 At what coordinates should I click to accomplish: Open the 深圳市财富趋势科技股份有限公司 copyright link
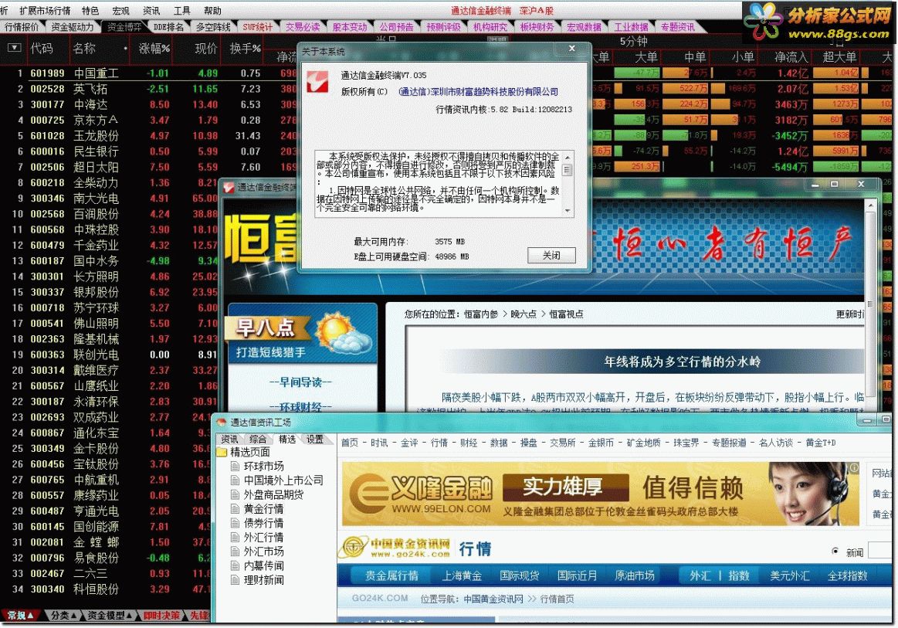(x=478, y=92)
